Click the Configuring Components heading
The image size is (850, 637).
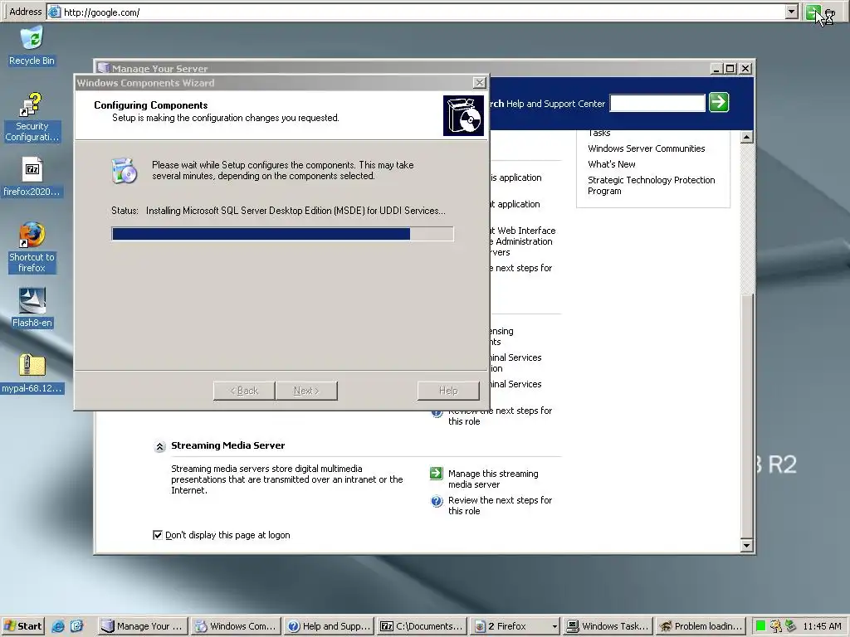[151, 105]
